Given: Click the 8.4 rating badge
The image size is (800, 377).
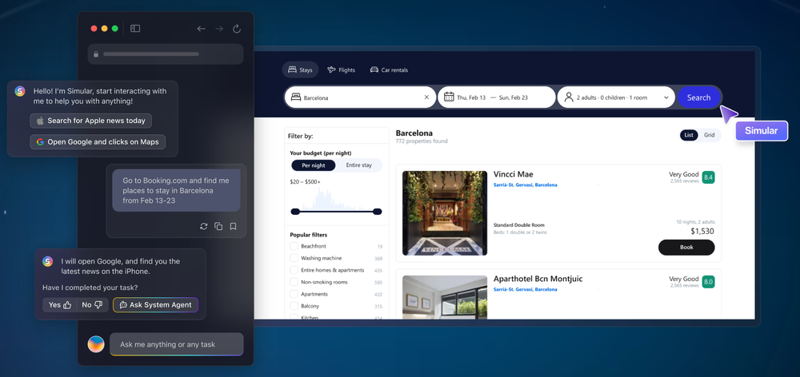Looking at the screenshot, I should (x=708, y=177).
